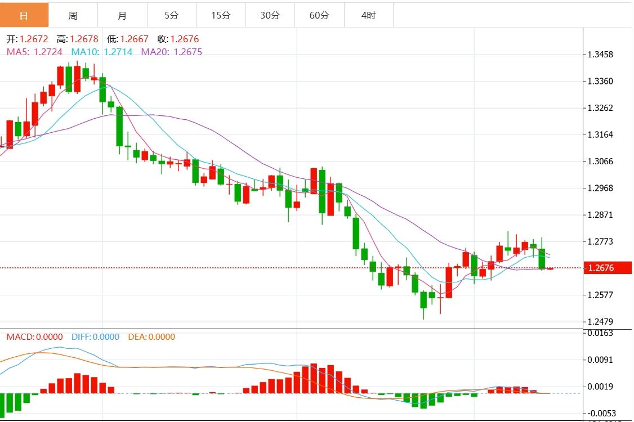Select the 日 daily chart tab
Viewport: 634px width, 422px height.
24,15
